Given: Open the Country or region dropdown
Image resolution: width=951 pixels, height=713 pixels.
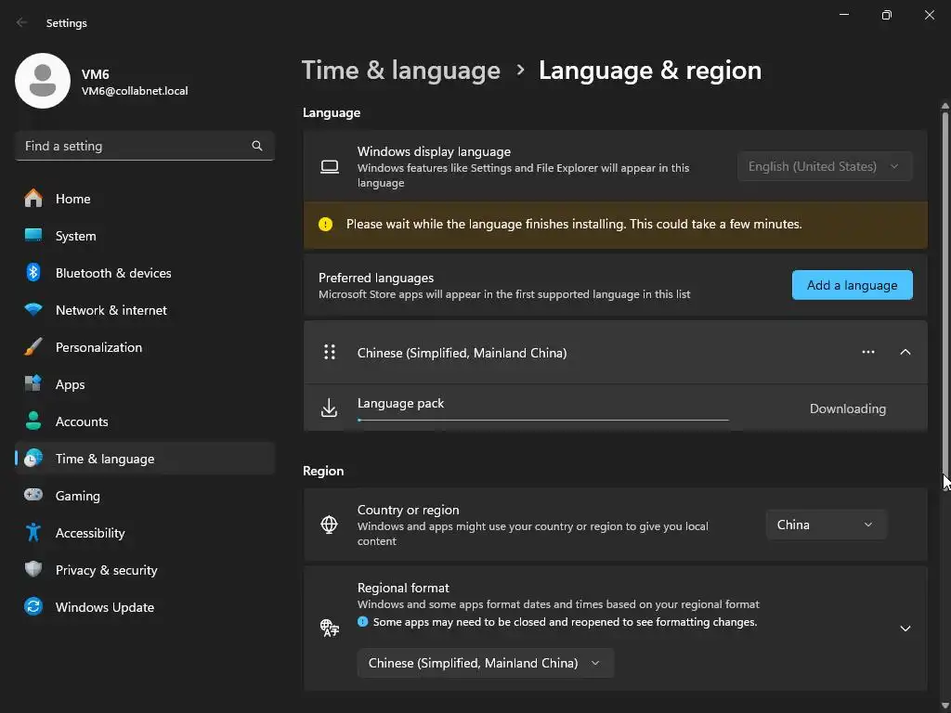Looking at the screenshot, I should pyautogui.click(x=826, y=525).
